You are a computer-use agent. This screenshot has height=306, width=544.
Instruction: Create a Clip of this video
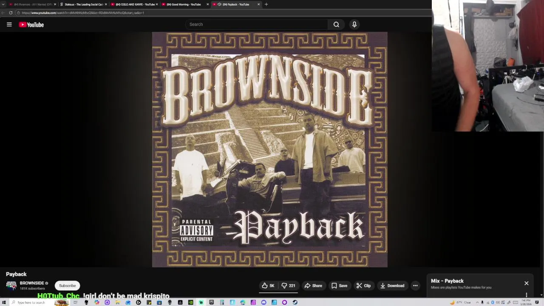(x=363, y=286)
